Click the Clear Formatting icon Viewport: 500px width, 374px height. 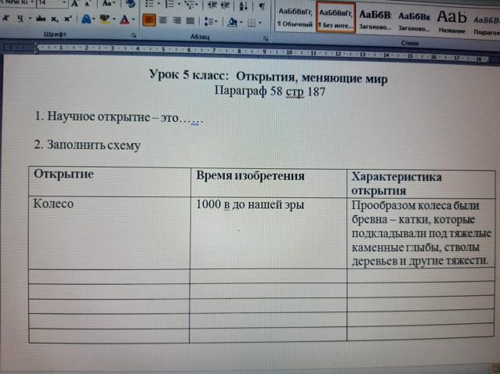point(130,3)
